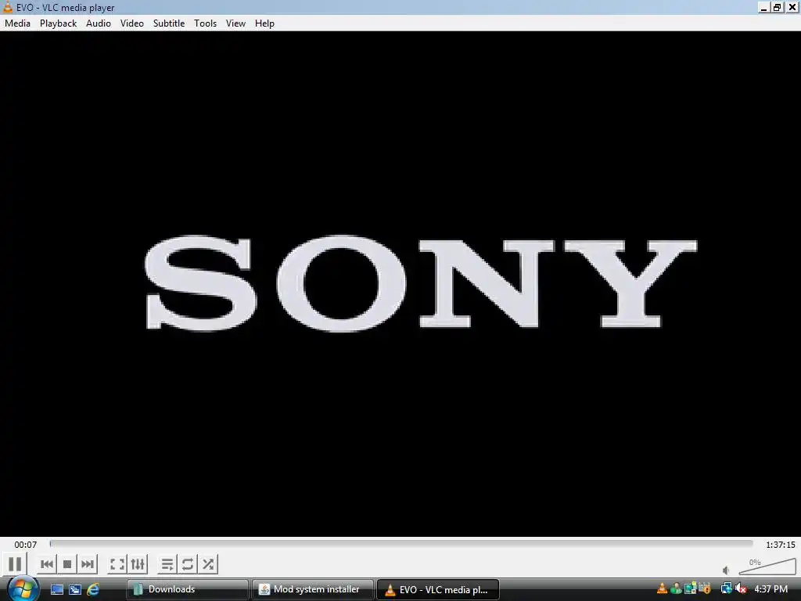Viewport: 801px width, 601px height.
Task: Toggle the playlist view
Action: click(167, 564)
